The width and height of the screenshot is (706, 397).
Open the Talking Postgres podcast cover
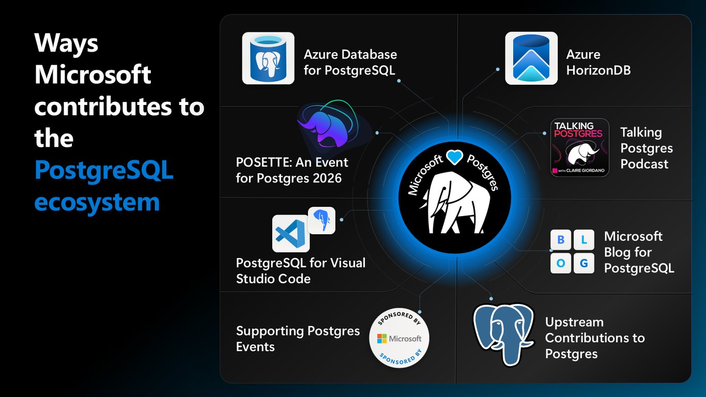point(579,148)
